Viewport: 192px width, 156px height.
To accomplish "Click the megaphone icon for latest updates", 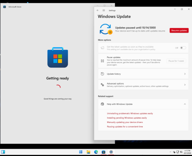I will pos(102,48).
